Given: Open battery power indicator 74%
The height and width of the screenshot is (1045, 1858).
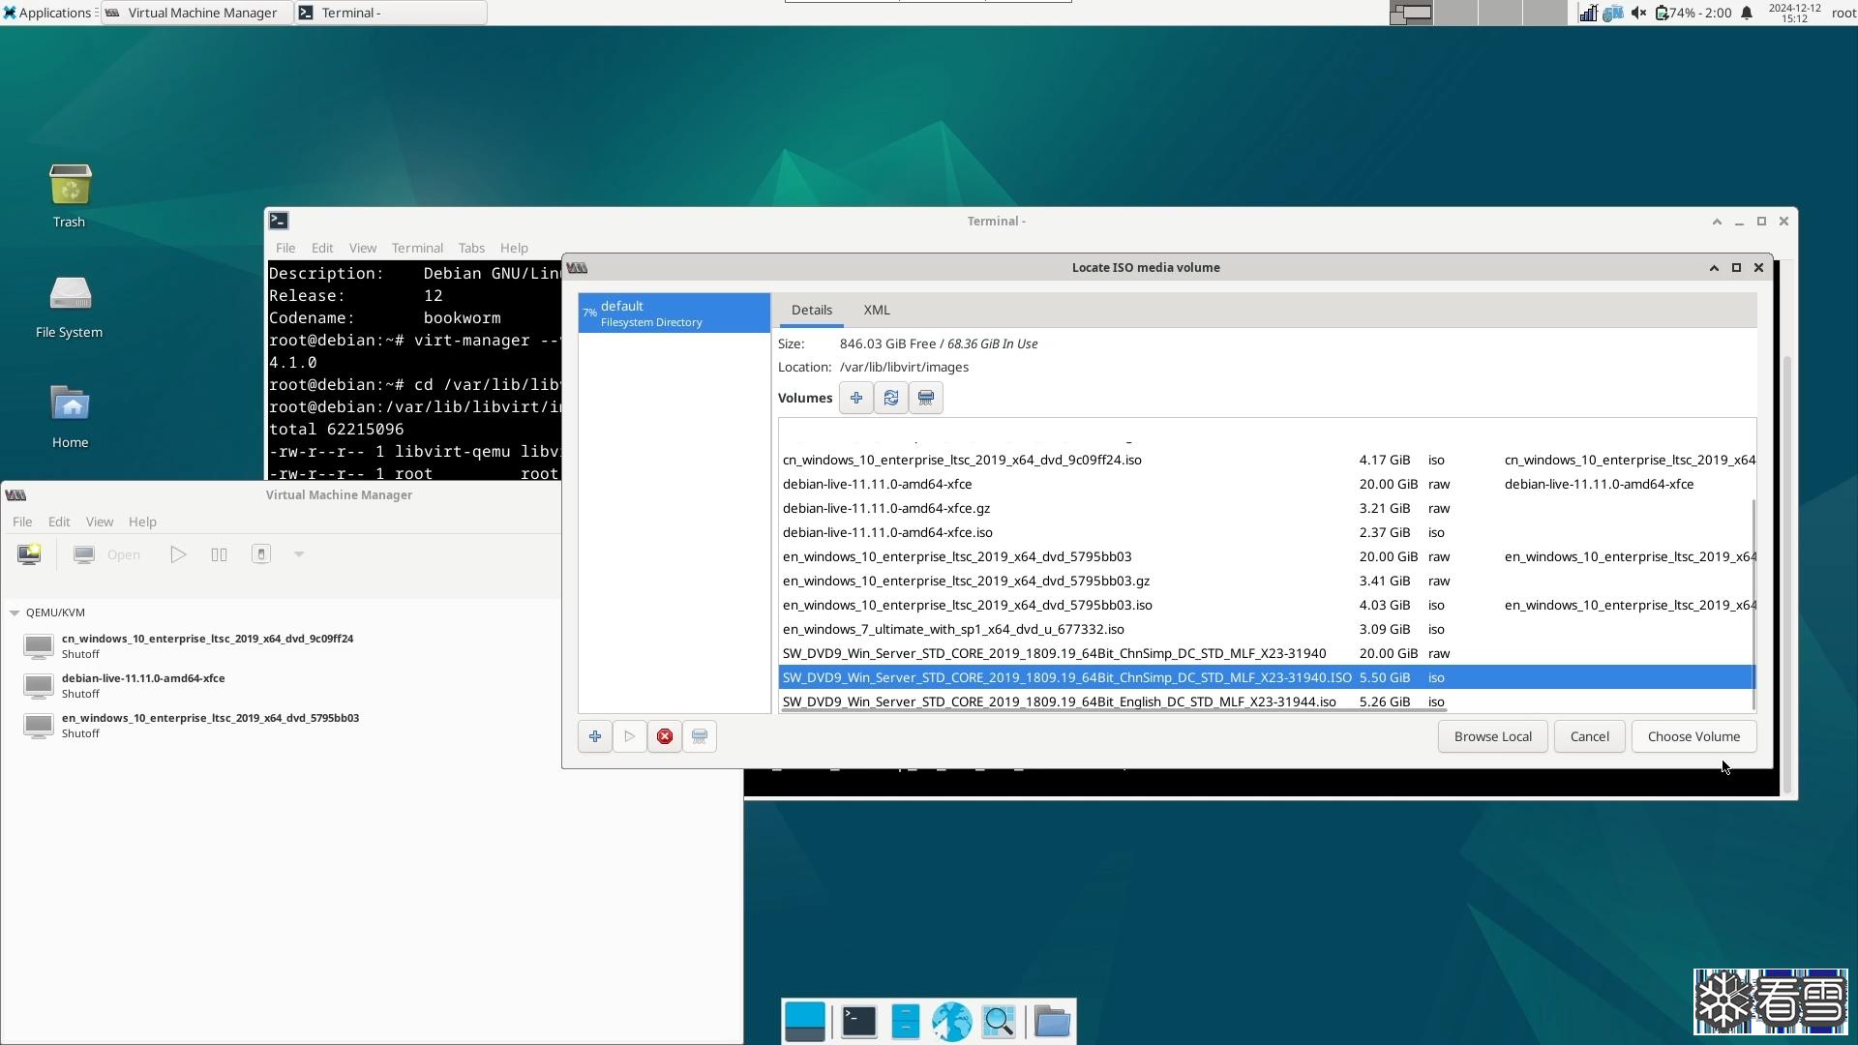Looking at the screenshot, I should (1693, 13).
